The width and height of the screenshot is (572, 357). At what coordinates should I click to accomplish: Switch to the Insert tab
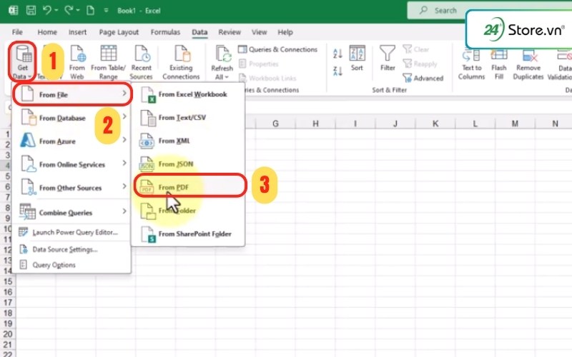coord(77,32)
